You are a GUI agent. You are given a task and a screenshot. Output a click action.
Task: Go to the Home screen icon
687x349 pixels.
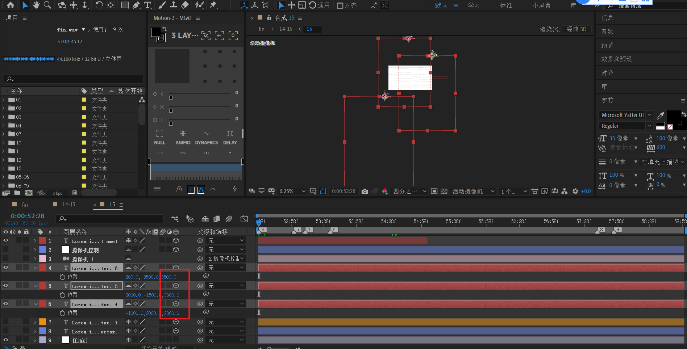click(11, 5)
